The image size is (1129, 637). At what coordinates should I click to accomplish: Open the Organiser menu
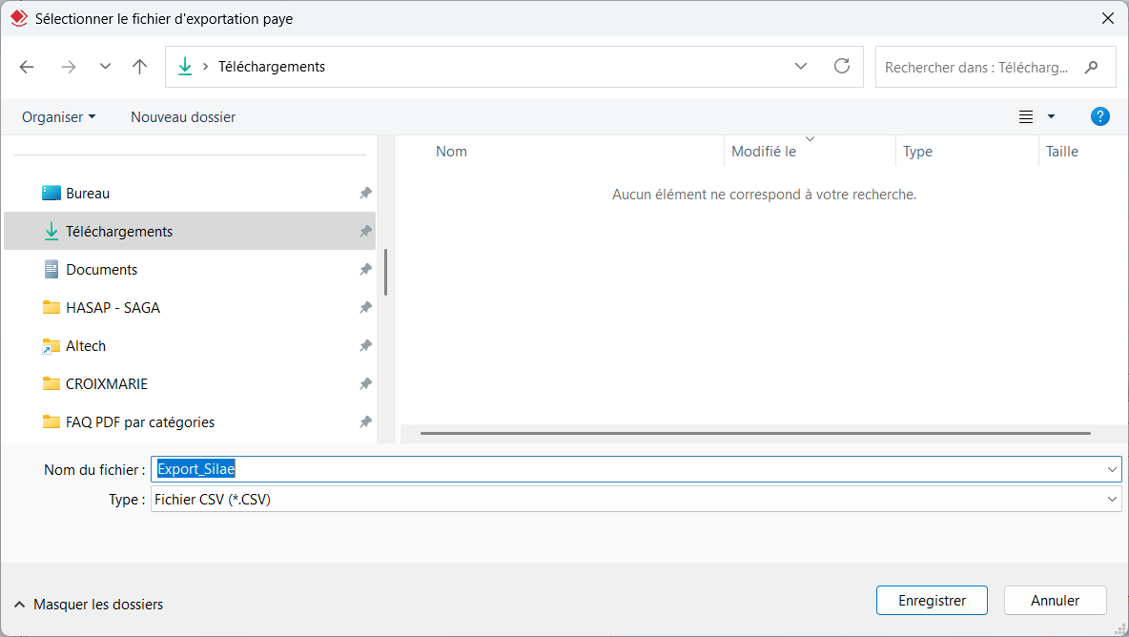pos(58,117)
